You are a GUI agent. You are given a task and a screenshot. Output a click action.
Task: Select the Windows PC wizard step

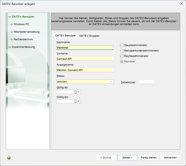tap(21, 24)
